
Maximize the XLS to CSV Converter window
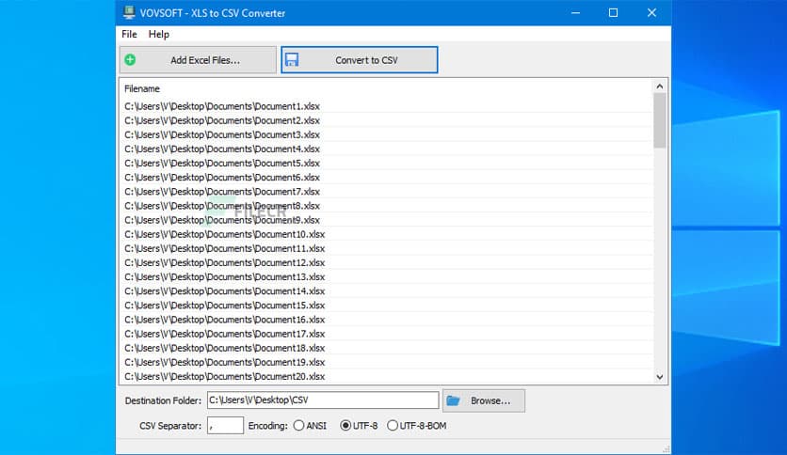click(x=614, y=12)
